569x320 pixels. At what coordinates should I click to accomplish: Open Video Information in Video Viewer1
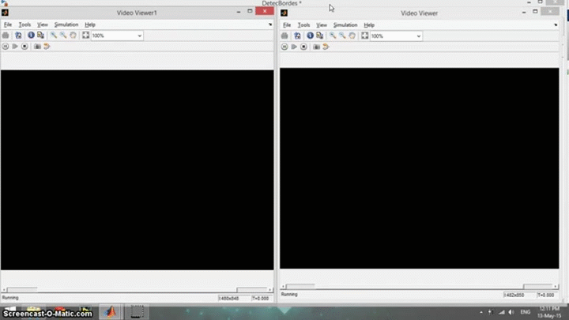coord(31,36)
